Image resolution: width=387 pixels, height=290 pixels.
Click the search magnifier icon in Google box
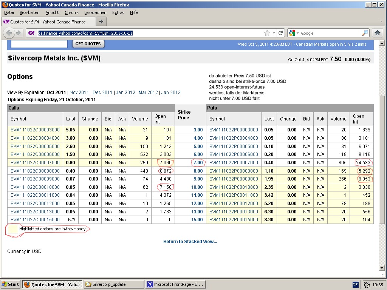pos(365,33)
